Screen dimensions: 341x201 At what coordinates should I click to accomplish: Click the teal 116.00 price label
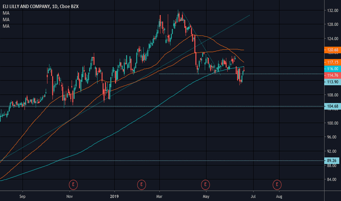(333, 69)
